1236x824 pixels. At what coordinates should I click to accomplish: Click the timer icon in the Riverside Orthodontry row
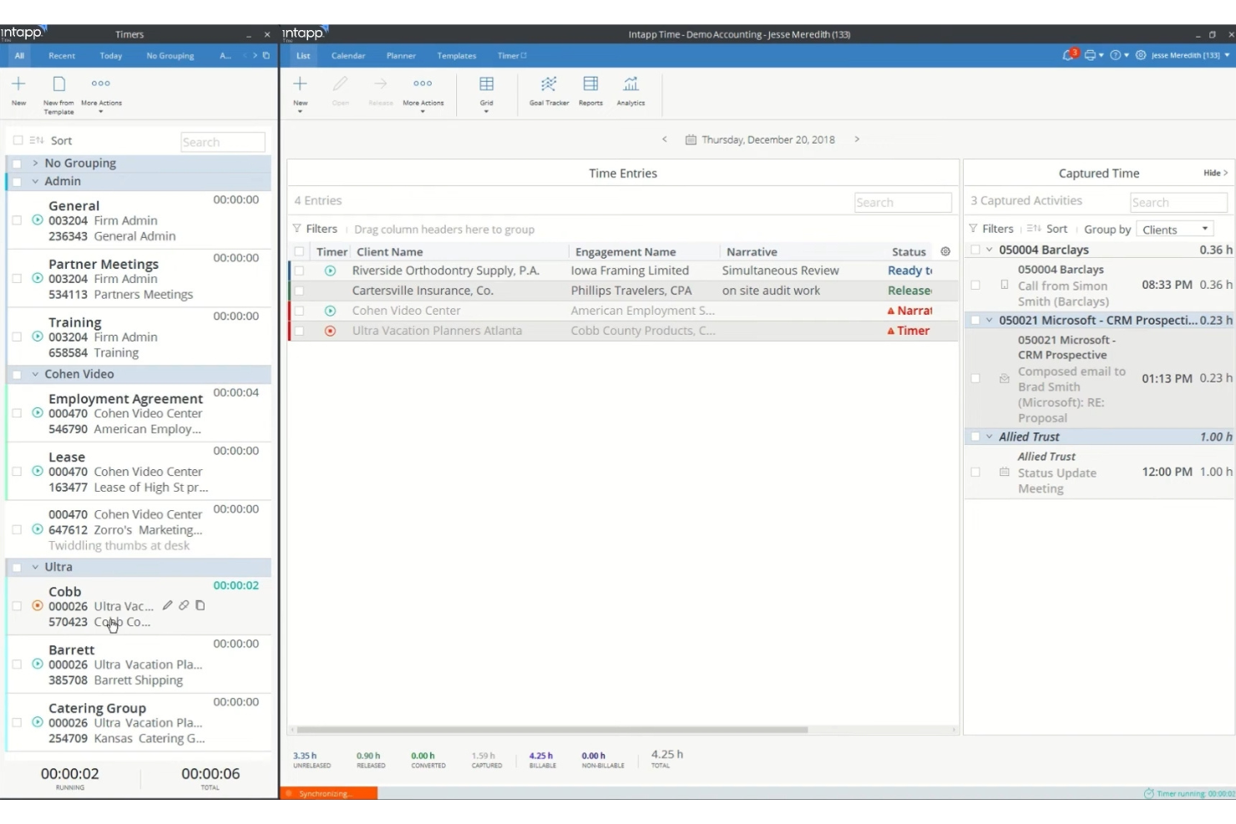point(330,270)
